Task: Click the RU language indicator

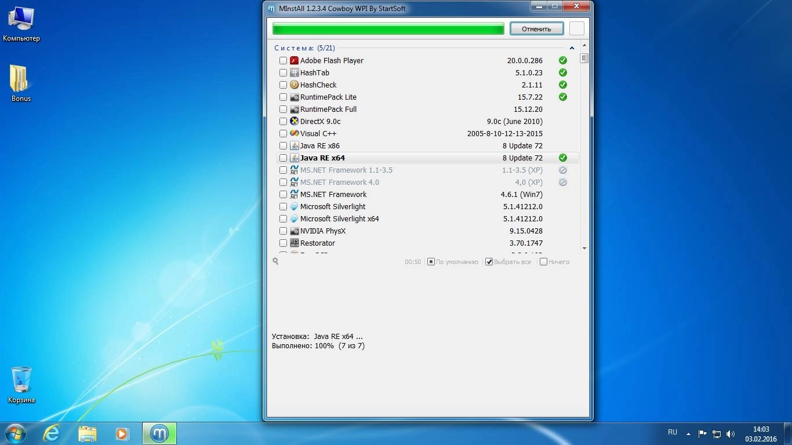Action: click(673, 432)
